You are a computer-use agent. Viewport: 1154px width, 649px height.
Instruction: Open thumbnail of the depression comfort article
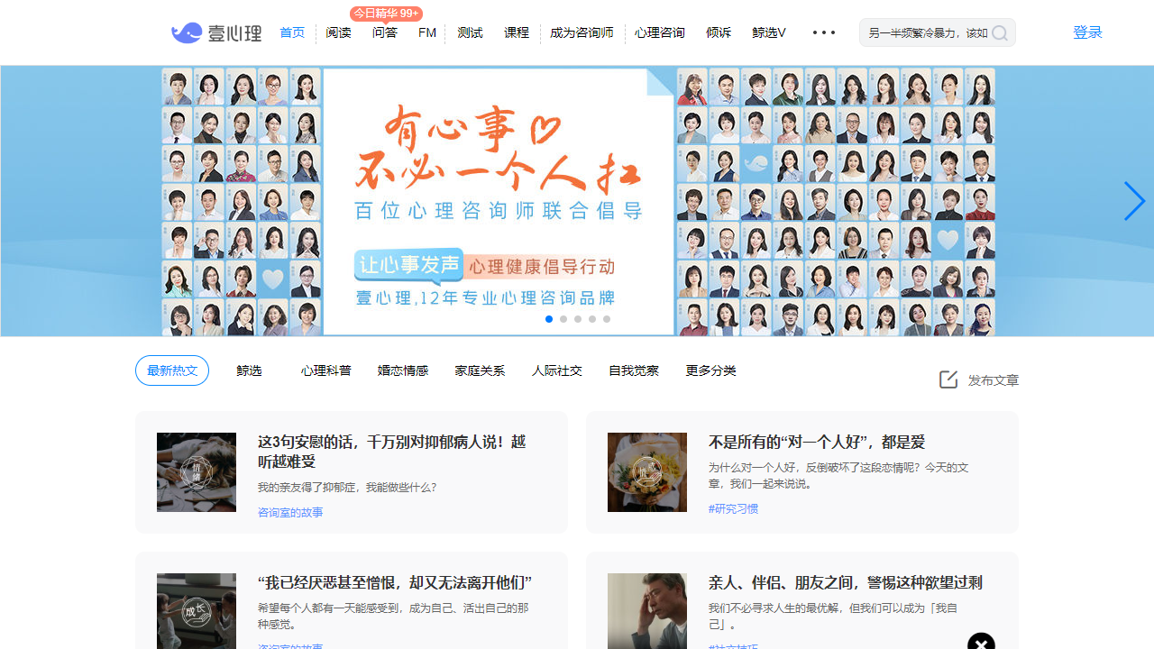197,472
